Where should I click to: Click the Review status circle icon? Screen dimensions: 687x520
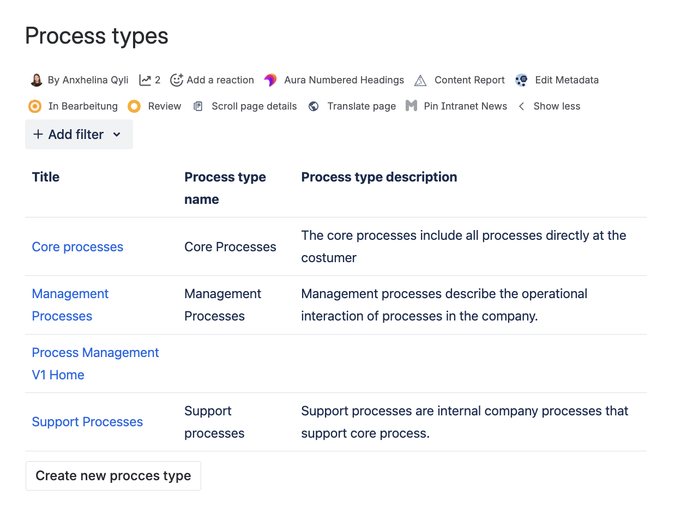[x=134, y=106]
